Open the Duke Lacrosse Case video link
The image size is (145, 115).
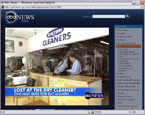(x=128, y=59)
